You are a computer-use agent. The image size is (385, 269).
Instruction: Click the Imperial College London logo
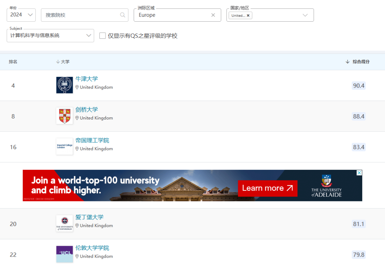tap(65, 147)
